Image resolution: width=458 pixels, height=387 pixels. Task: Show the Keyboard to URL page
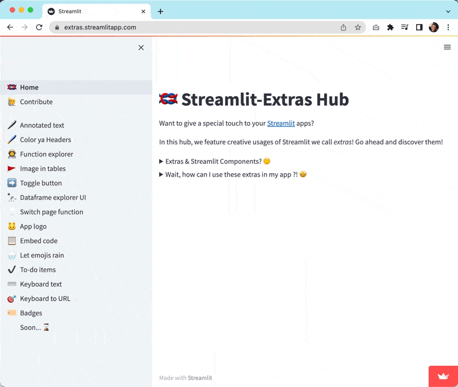tap(76, 299)
